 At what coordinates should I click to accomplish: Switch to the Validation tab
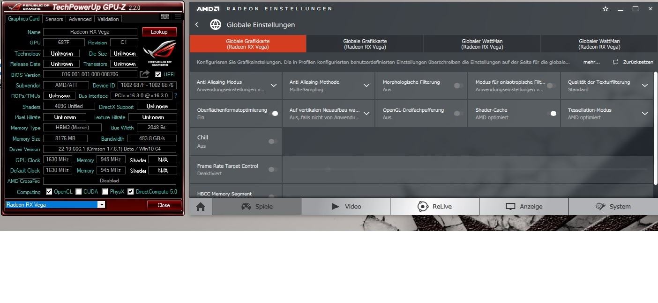coord(108,19)
